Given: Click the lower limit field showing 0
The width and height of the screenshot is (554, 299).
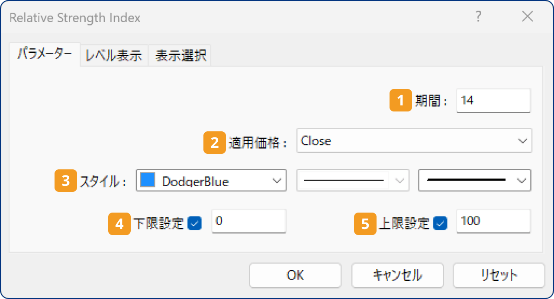Looking at the screenshot, I should (x=248, y=221).
